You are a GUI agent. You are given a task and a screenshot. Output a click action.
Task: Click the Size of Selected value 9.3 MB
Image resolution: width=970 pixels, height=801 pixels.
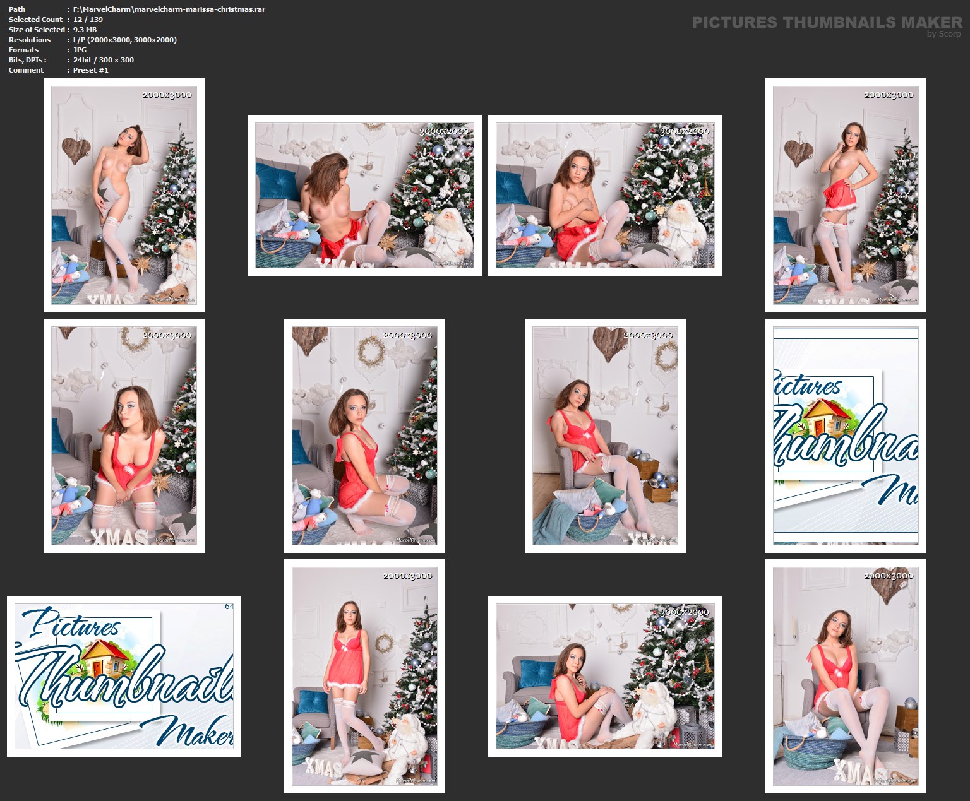click(x=85, y=30)
